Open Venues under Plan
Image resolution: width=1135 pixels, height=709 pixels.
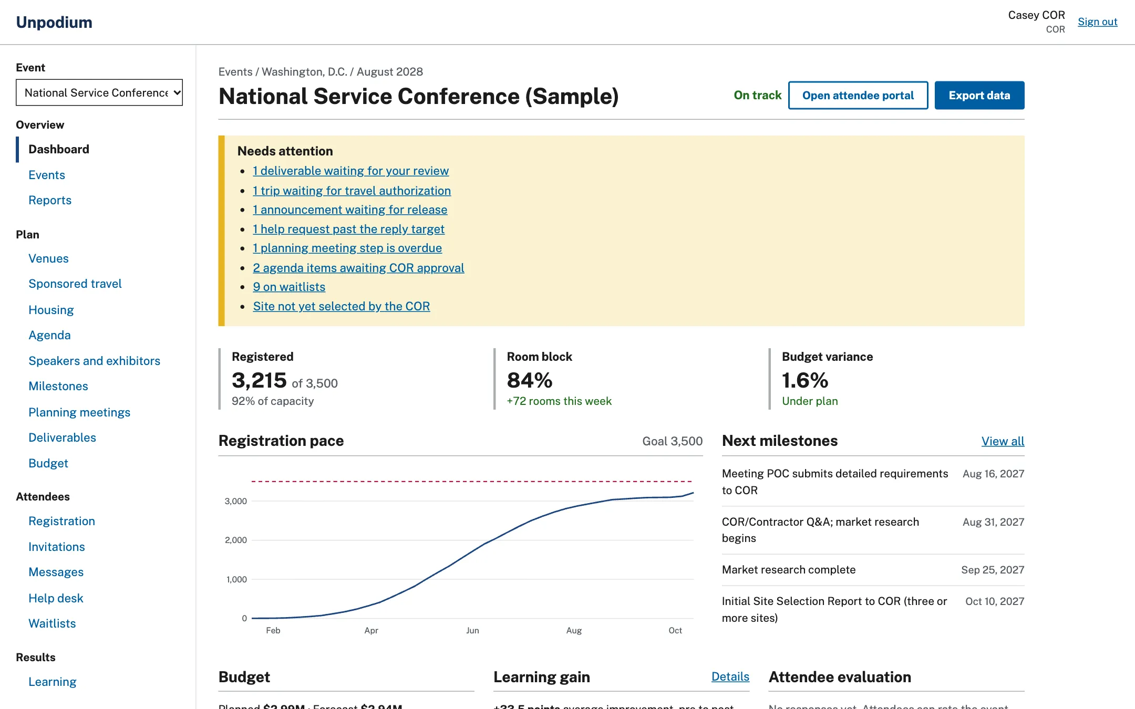pos(48,258)
